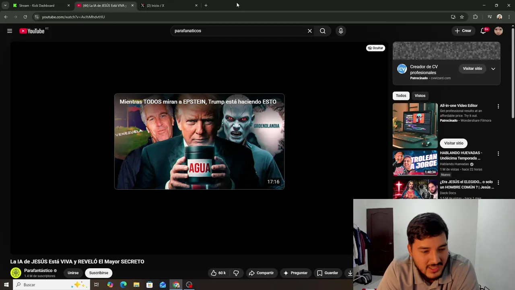
Task: Open options for ¿Era JESÚS el ELEGIDO video
Action: pyautogui.click(x=498, y=182)
